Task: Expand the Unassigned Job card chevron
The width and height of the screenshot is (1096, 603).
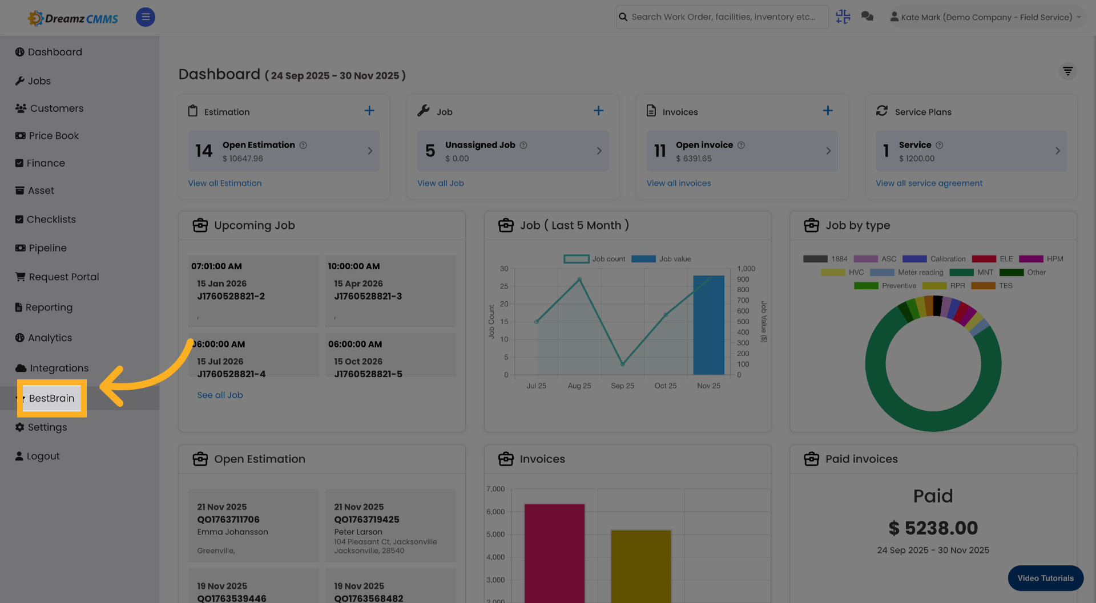Action: click(x=599, y=151)
